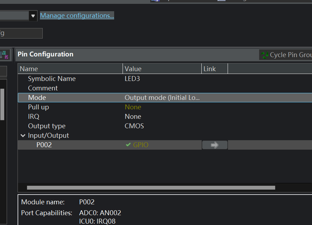
Task: Click the Output mode value text
Action: click(162, 97)
